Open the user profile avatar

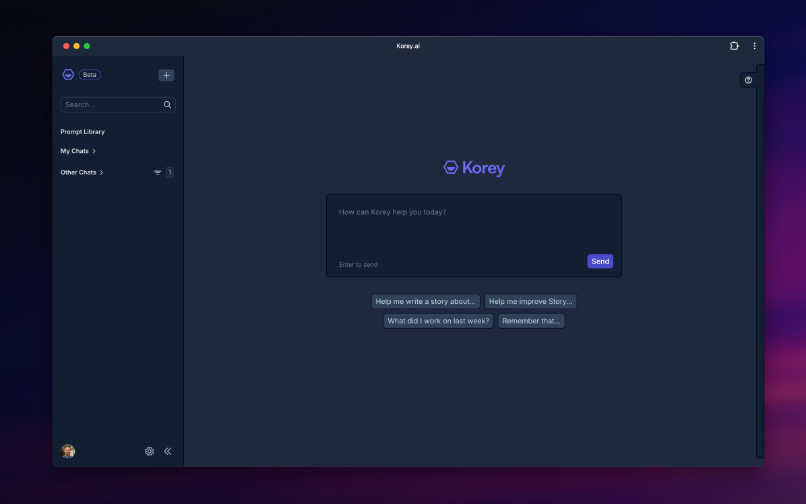click(68, 451)
